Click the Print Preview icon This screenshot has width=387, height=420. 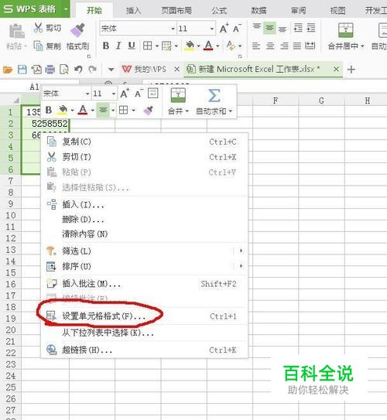click(x=64, y=70)
